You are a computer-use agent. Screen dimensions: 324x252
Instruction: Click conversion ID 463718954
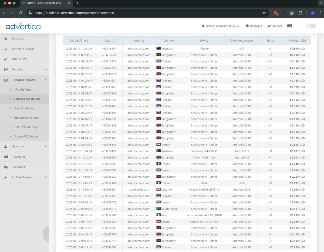[x=109, y=49]
